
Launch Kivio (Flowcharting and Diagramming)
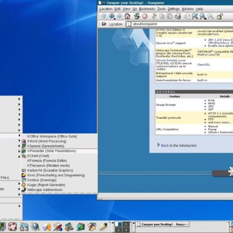[x=59, y=175]
